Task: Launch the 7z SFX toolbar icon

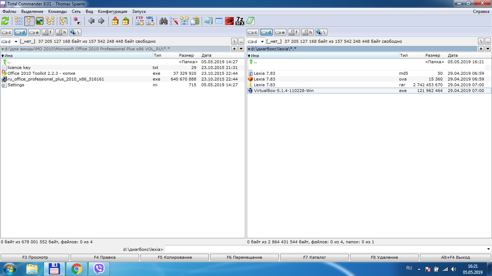Action: 240,21
